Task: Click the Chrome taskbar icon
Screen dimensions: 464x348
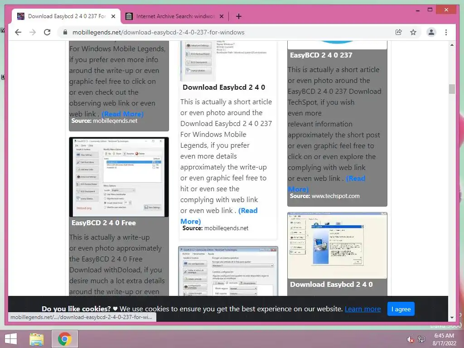Action: pyautogui.click(x=65, y=339)
